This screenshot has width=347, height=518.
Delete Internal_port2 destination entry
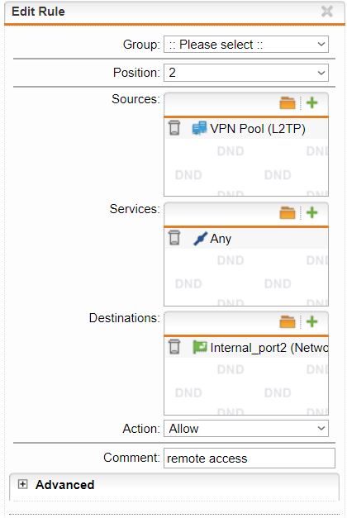coord(174,347)
